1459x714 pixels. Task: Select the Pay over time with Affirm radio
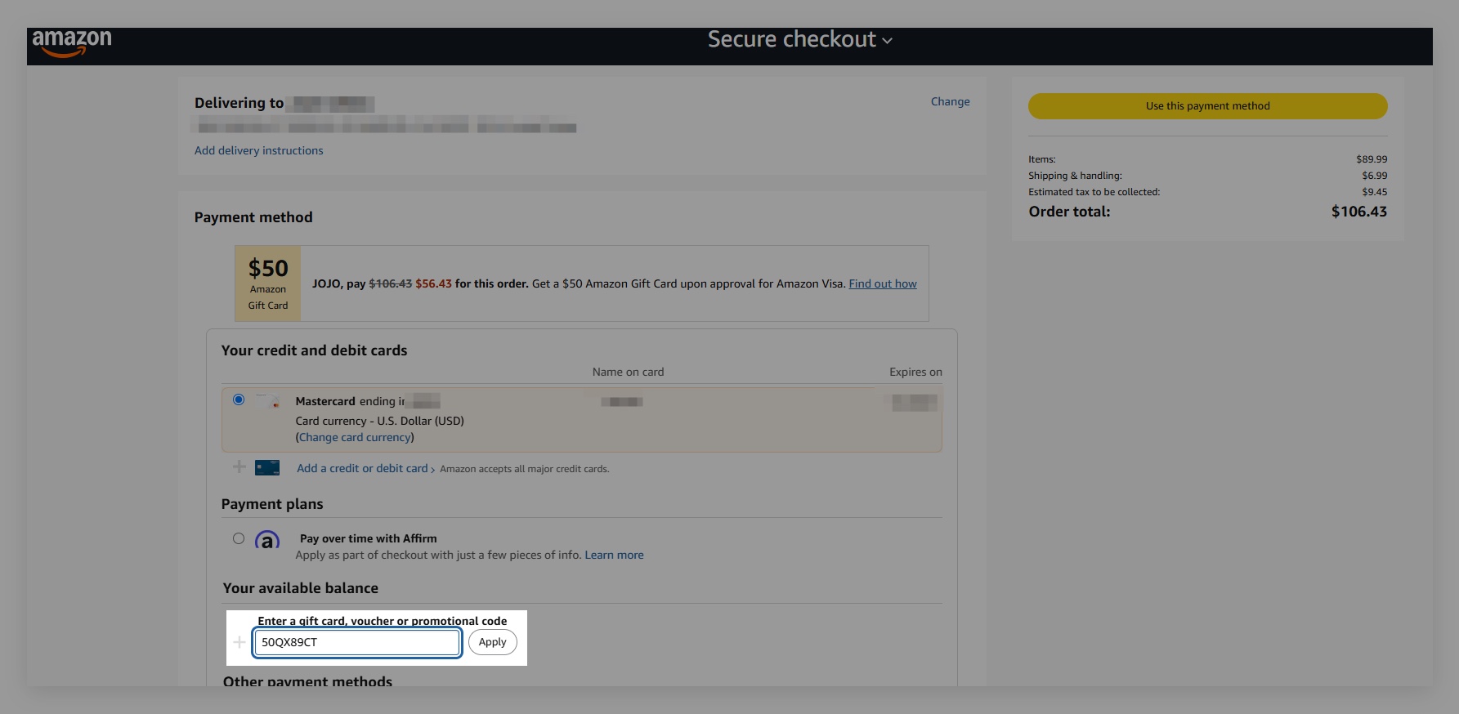[239, 538]
